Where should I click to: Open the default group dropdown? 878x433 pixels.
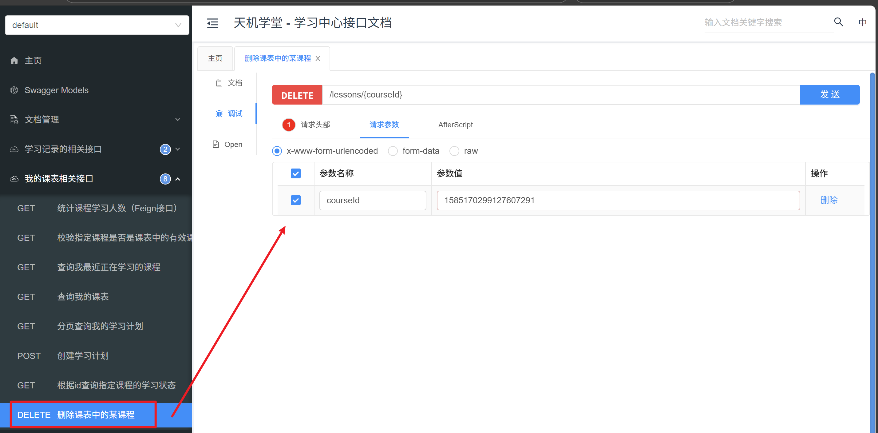[97, 25]
